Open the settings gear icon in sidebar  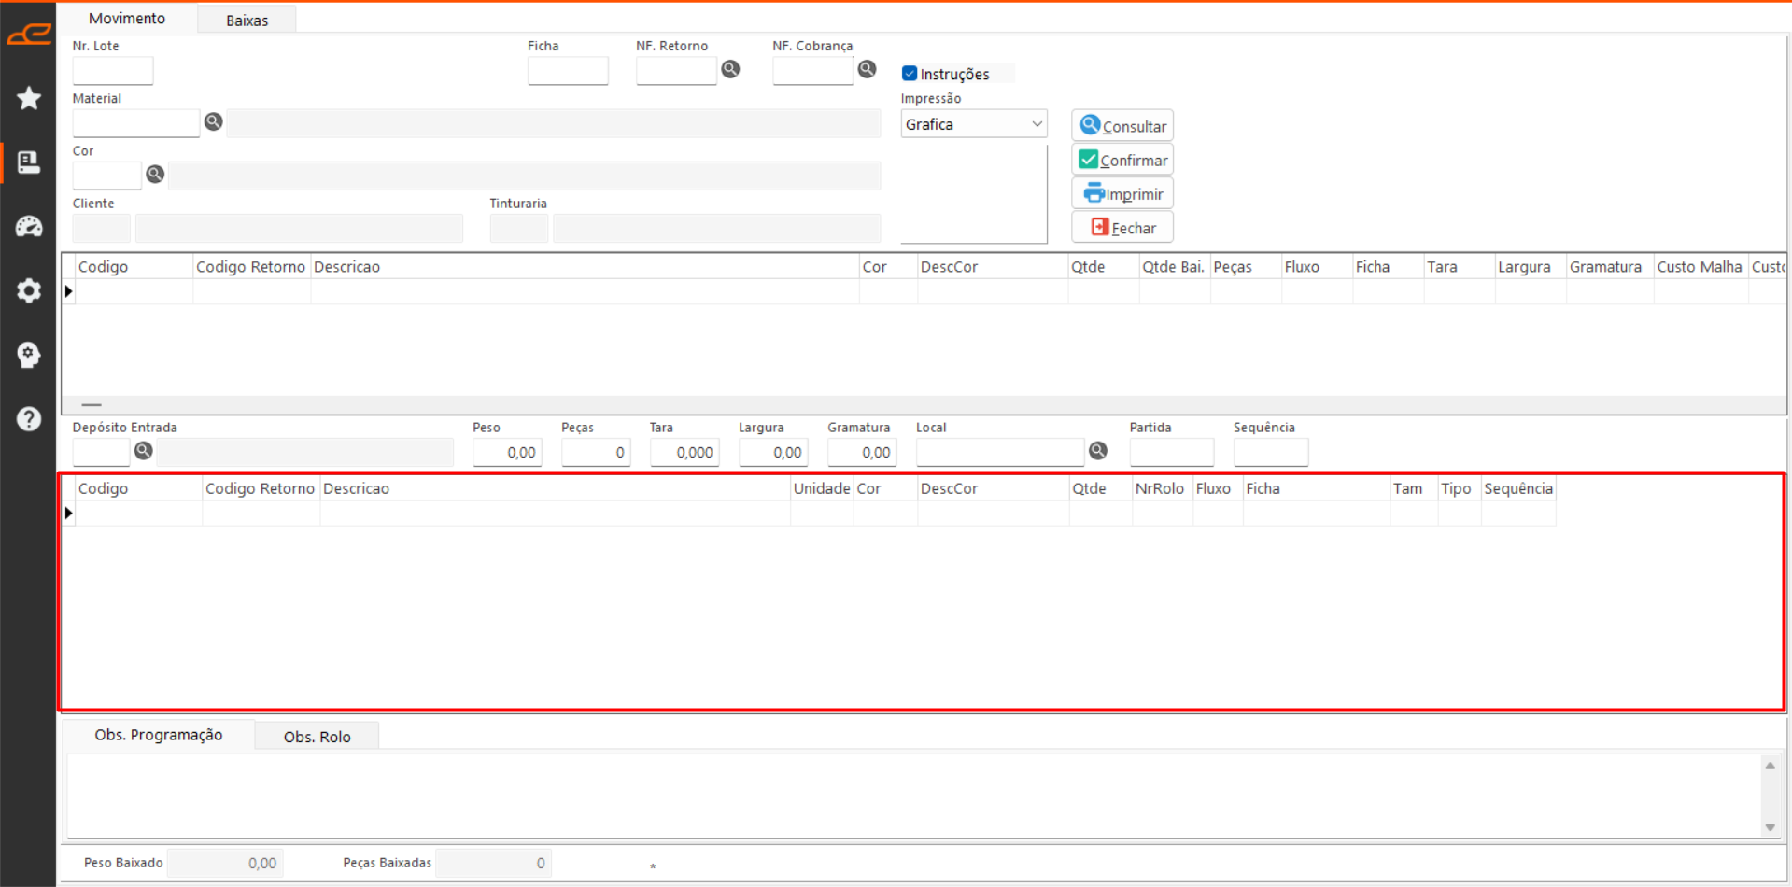click(29, 290)
